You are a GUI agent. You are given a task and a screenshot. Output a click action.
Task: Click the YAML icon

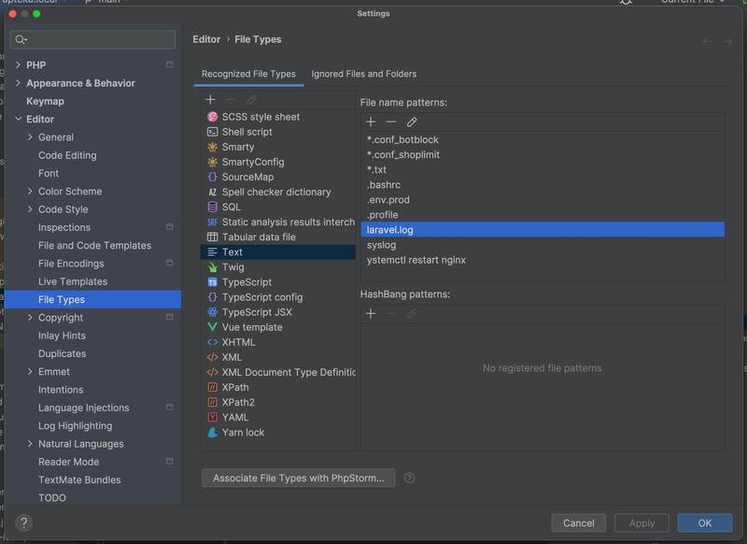point(213,418)
